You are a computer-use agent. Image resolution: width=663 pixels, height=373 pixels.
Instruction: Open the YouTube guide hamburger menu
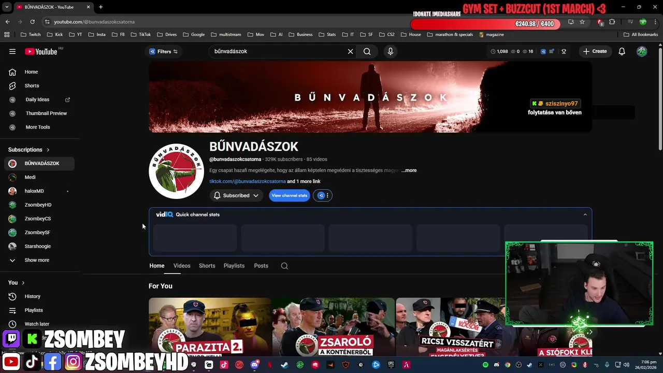click(12, 51)
